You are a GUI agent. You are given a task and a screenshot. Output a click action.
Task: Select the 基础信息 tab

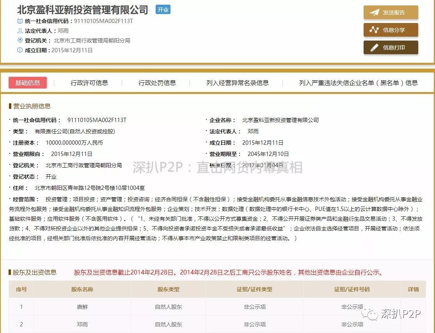[x=28, y=83]
